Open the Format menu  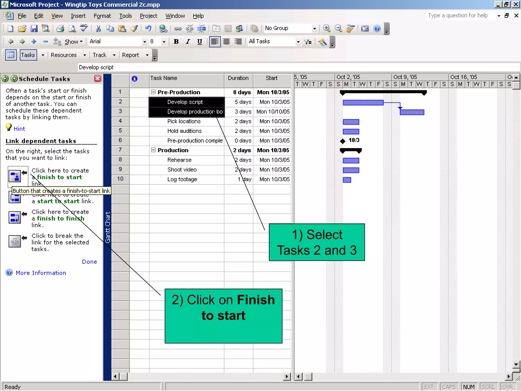102,16
